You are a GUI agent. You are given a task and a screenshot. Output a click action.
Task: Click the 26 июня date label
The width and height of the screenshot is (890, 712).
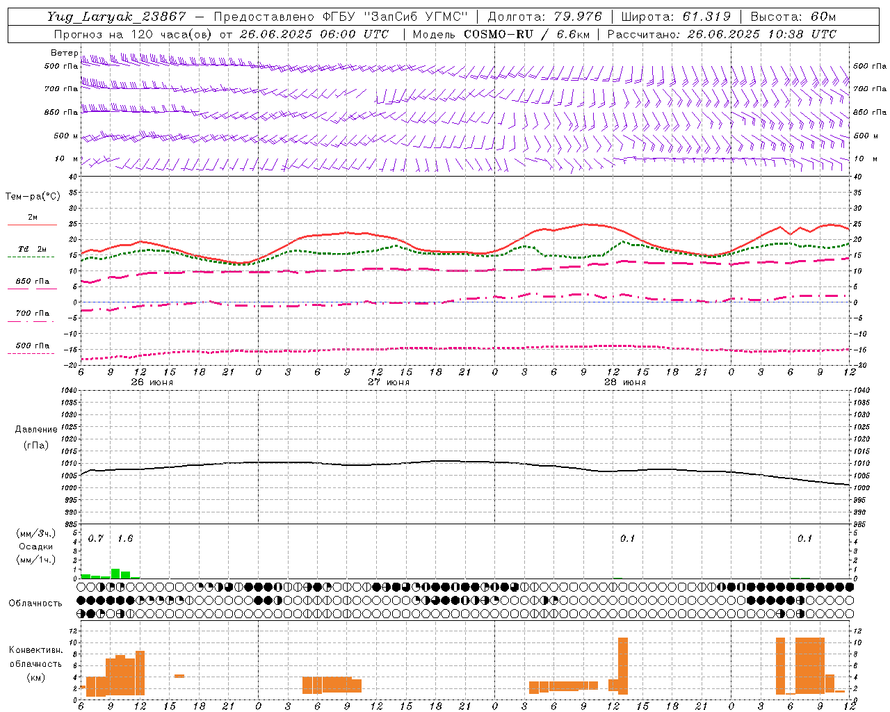tap(152, 382)
